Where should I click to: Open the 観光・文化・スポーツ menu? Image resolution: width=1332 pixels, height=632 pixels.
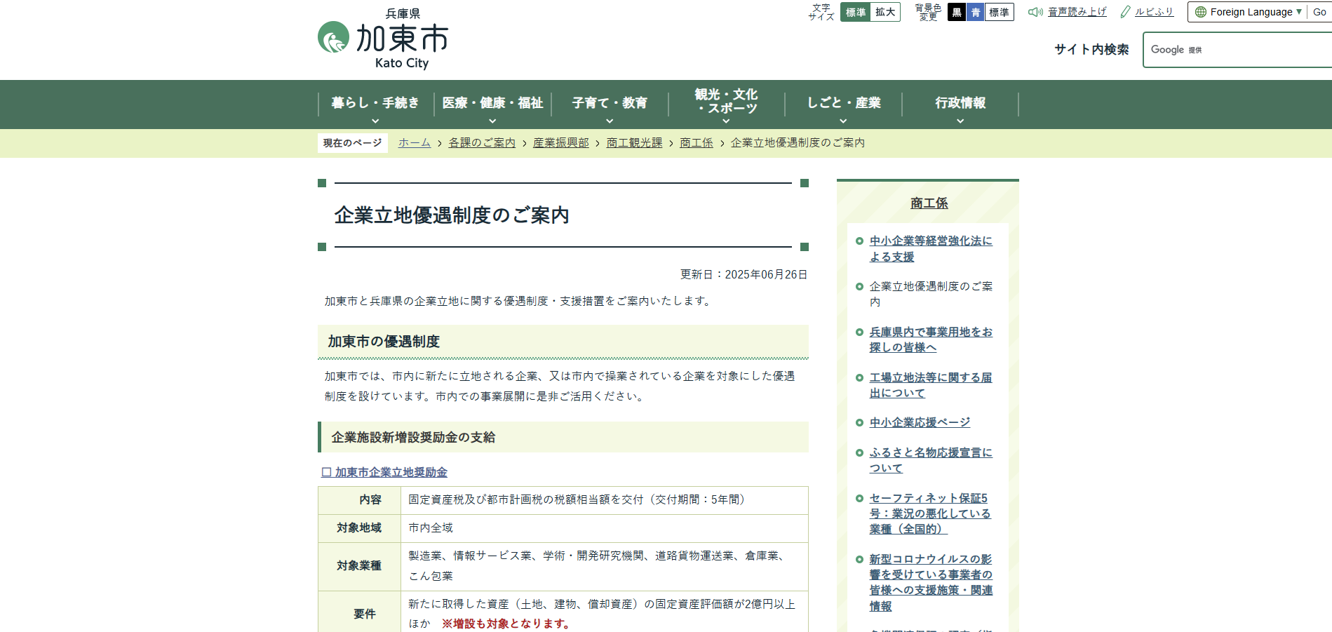(x=727, y=101)
